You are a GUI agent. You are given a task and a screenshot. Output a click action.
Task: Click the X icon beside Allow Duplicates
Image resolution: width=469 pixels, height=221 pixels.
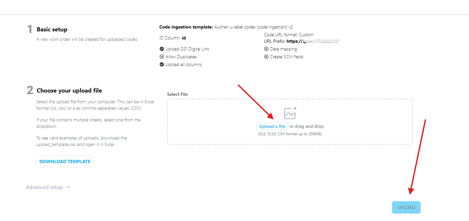click(162, 57)
